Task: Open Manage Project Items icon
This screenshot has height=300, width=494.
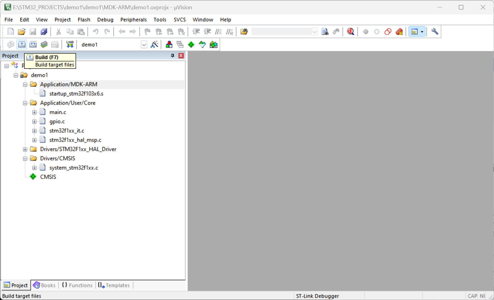Action: click(169, 44)
